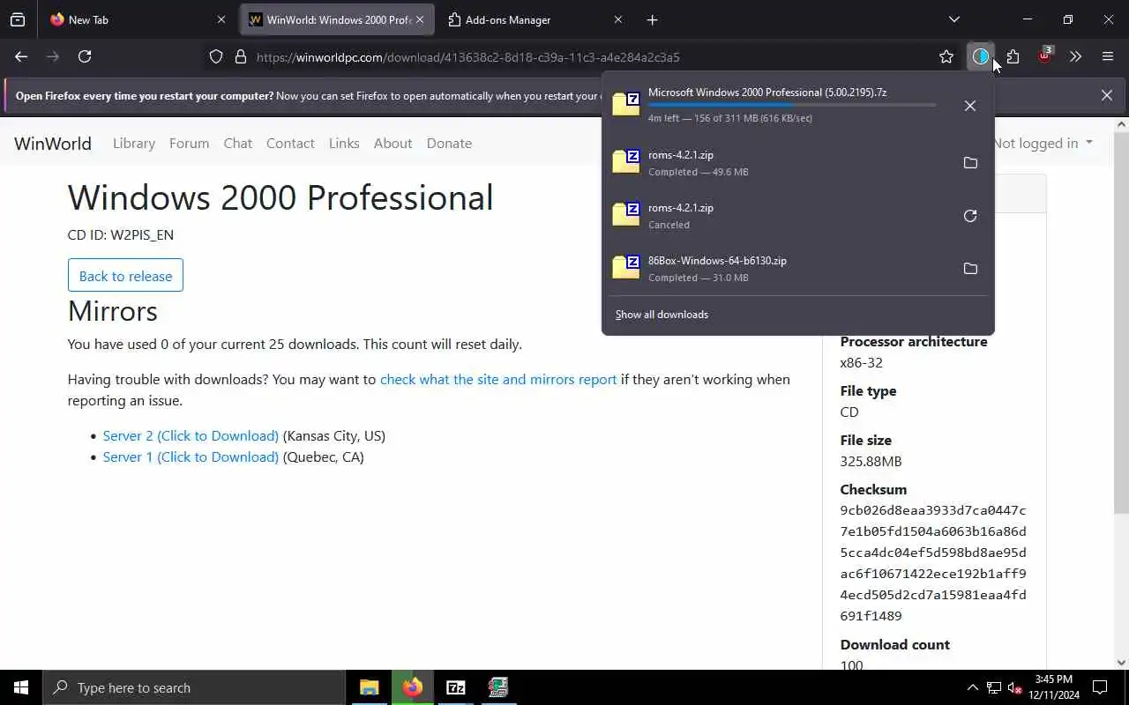Screen dimensions: 1129x705
Task: Click the clock showing 3:45 PM
Action: (1054, 679)
